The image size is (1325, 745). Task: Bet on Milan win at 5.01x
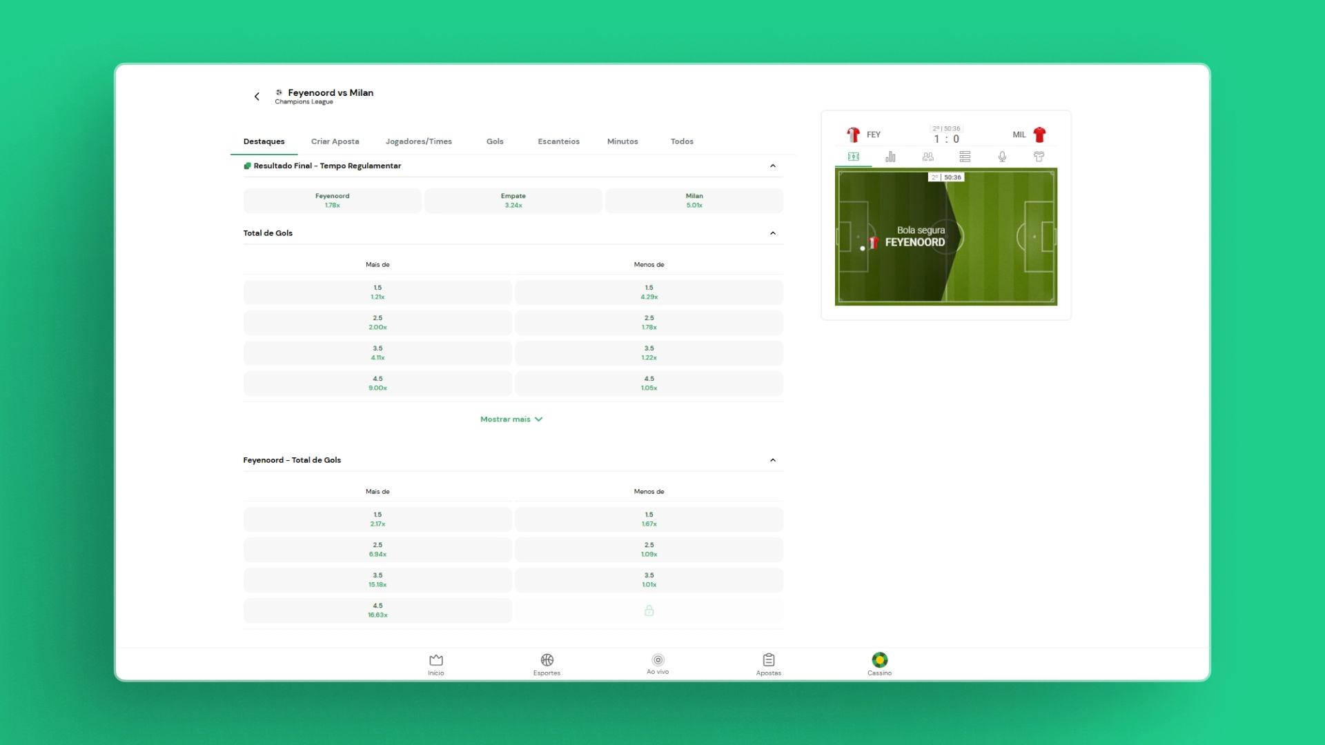(x=694, y=201)
